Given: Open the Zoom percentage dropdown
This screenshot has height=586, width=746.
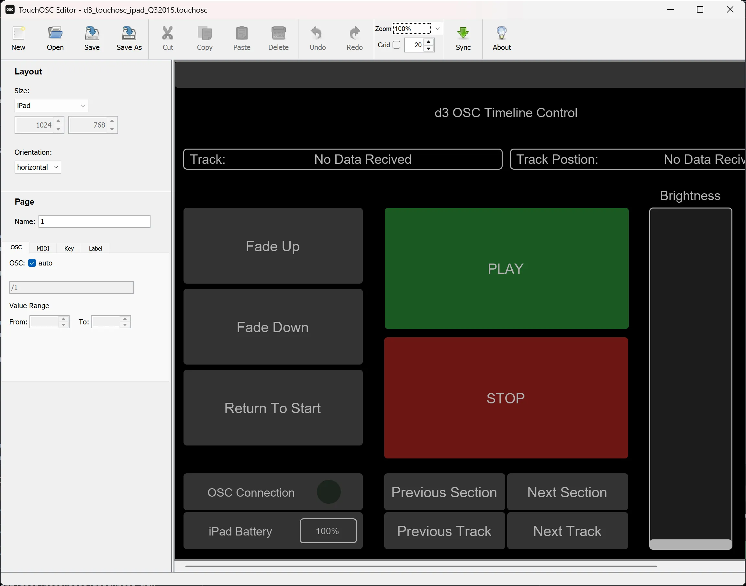Looking at the screenshot, I should click(x=437, y=28).
